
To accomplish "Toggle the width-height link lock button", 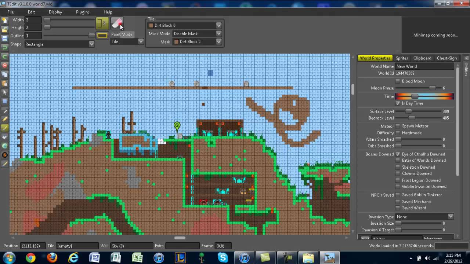I will (x=102, y=23).
